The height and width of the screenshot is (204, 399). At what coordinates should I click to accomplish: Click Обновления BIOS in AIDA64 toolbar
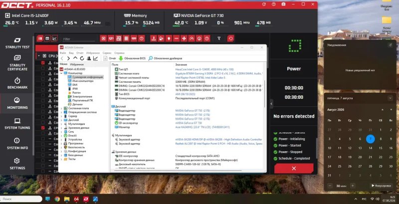pyautogui.click(x=132, y=58)
